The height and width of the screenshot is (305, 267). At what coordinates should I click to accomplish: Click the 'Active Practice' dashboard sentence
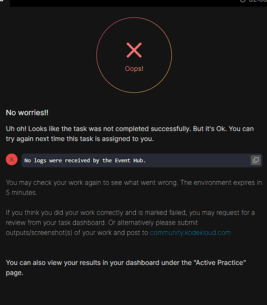[x=126, y=268]
